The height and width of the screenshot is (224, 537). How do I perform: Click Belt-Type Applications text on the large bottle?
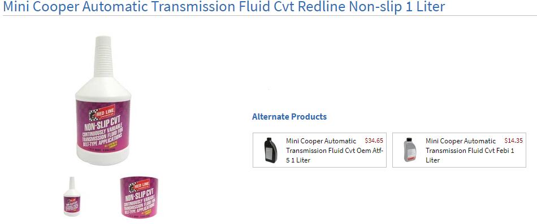pos(102,142)
